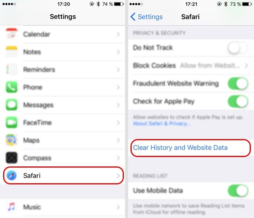Enable the Do Not Track switch
The height and width of the screenshot is (218, 254).
[238, 48]
